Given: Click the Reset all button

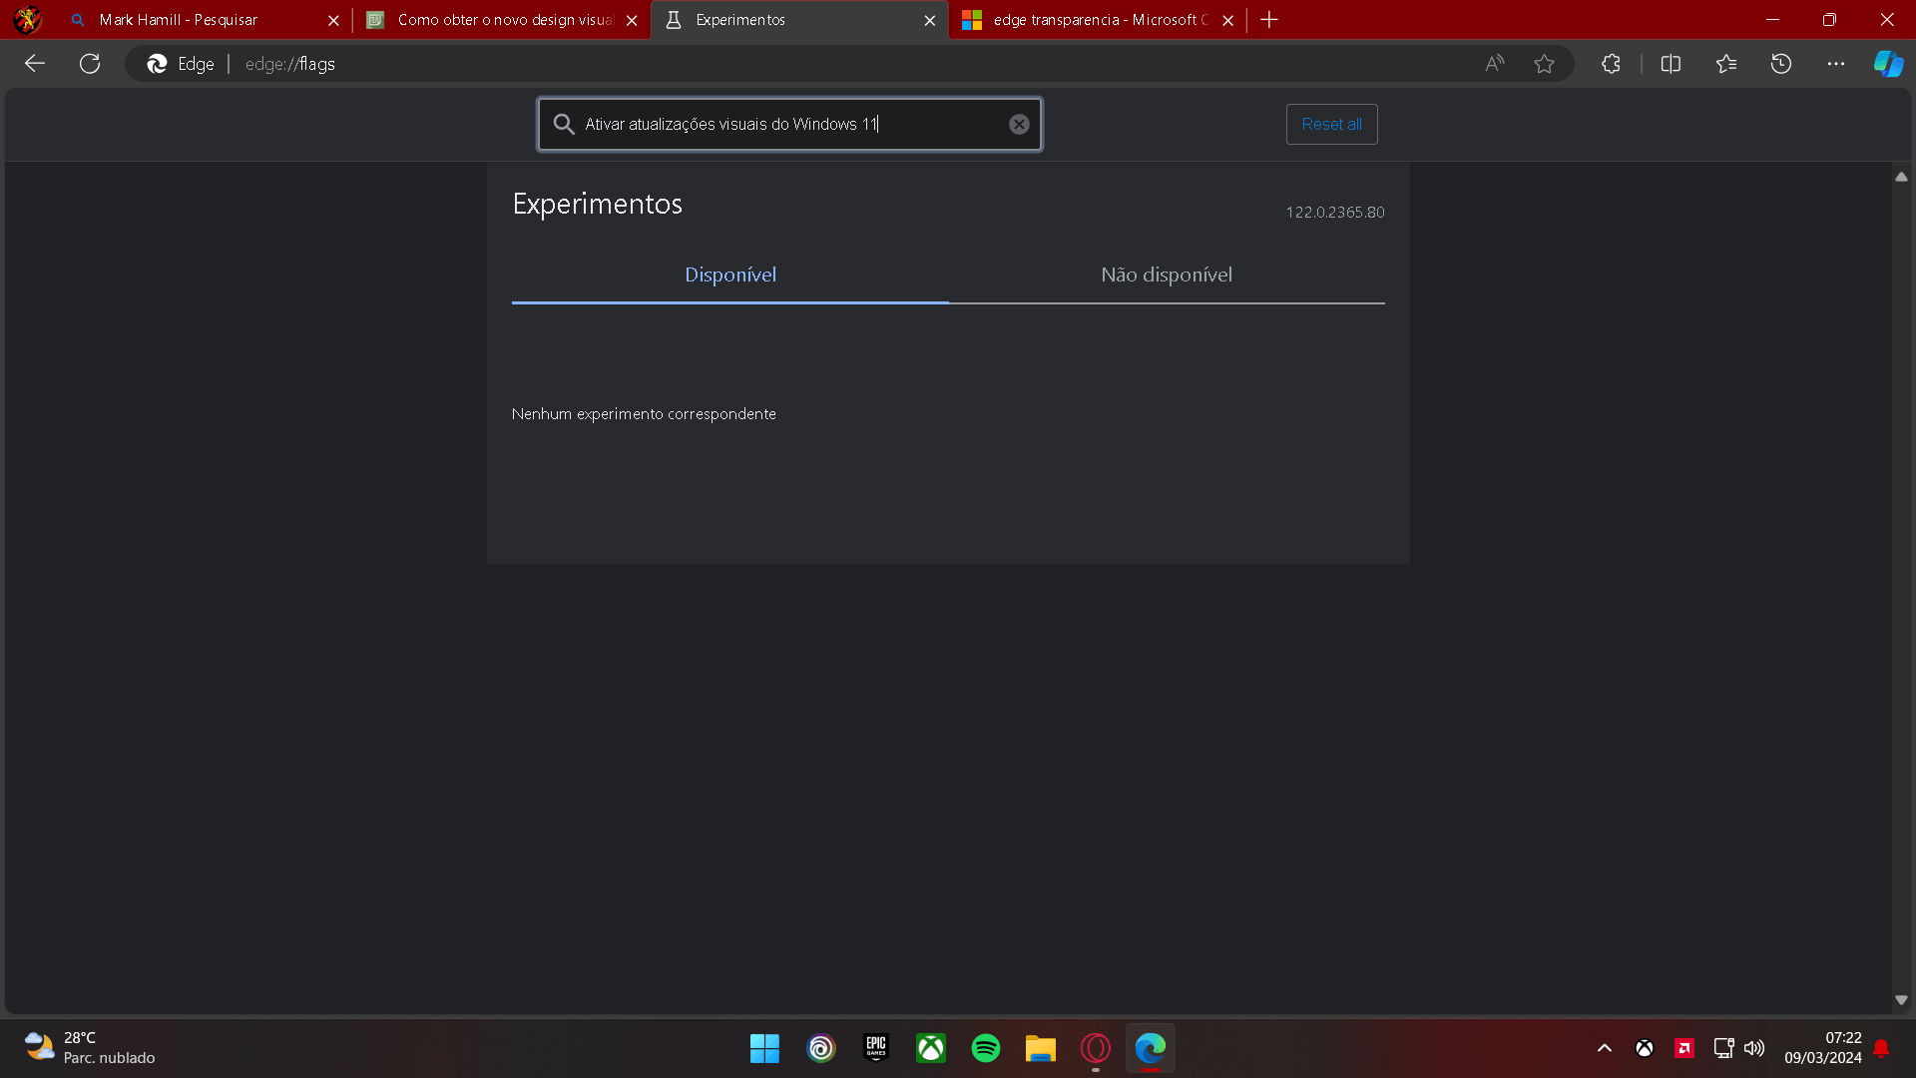Looking at the screenshot, I should click(1331, 124).
